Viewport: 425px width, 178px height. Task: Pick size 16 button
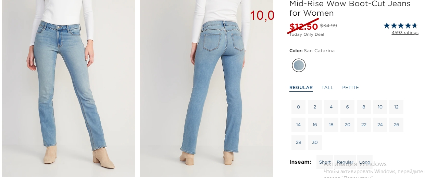(x=315, y=125)
